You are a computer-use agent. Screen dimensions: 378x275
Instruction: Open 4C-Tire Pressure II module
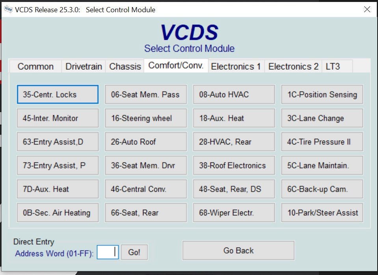[x=322, y=141]
